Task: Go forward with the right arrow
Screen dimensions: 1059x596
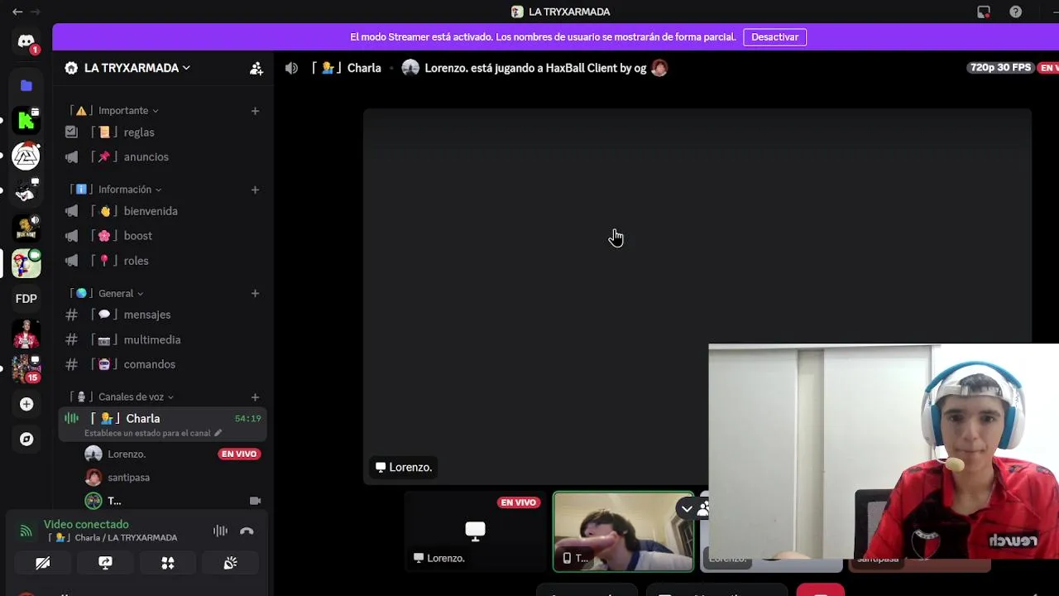Action: click(36, 12)
